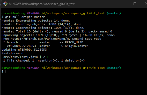Click the file name src/test/Test1.java
The image size is (147, 95).
point(20,57)
